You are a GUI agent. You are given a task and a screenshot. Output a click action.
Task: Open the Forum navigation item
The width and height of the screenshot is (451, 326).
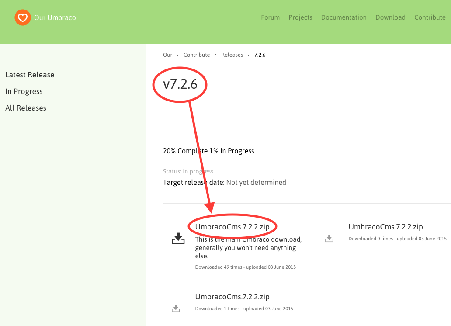click(x=271, y=17)
